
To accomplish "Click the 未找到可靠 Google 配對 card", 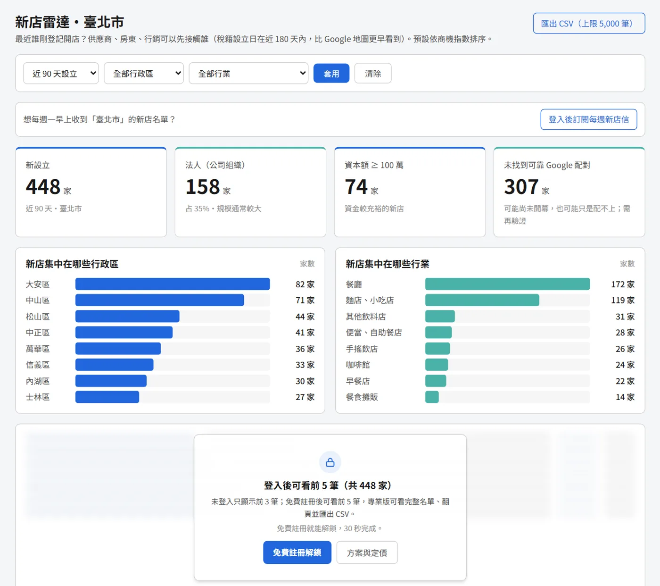I will (569, 192).
